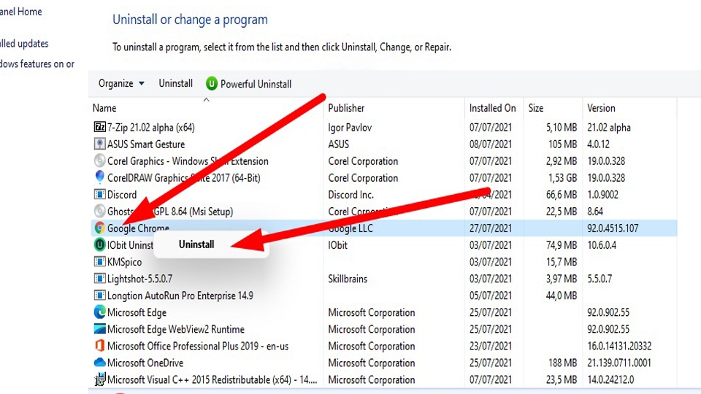Click the 08/07/2021 install date

pyautogui.click(x=491, y=144)
